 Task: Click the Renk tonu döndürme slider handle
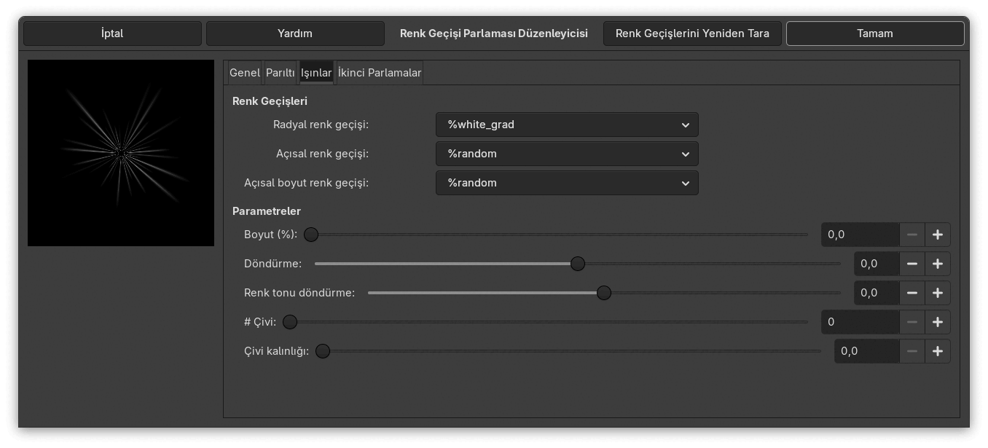pos(604,293)
